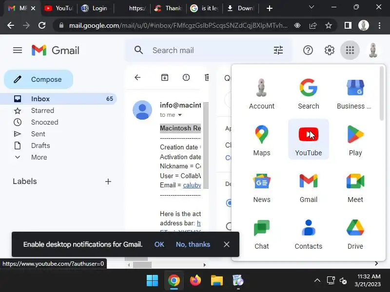Viewport: 390px width, 292px height.
Task: Click the browser address bar URL
Action: (178, 25)
